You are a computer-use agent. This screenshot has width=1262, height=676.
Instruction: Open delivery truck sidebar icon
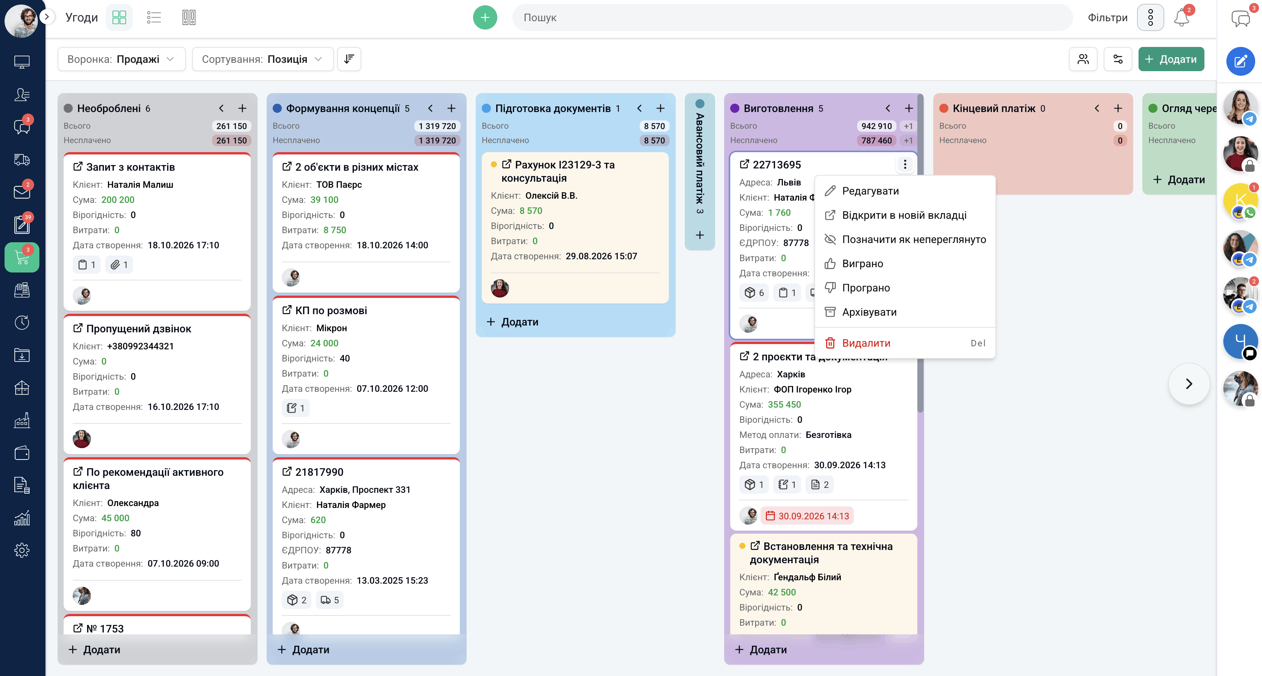tap(22, 160)
